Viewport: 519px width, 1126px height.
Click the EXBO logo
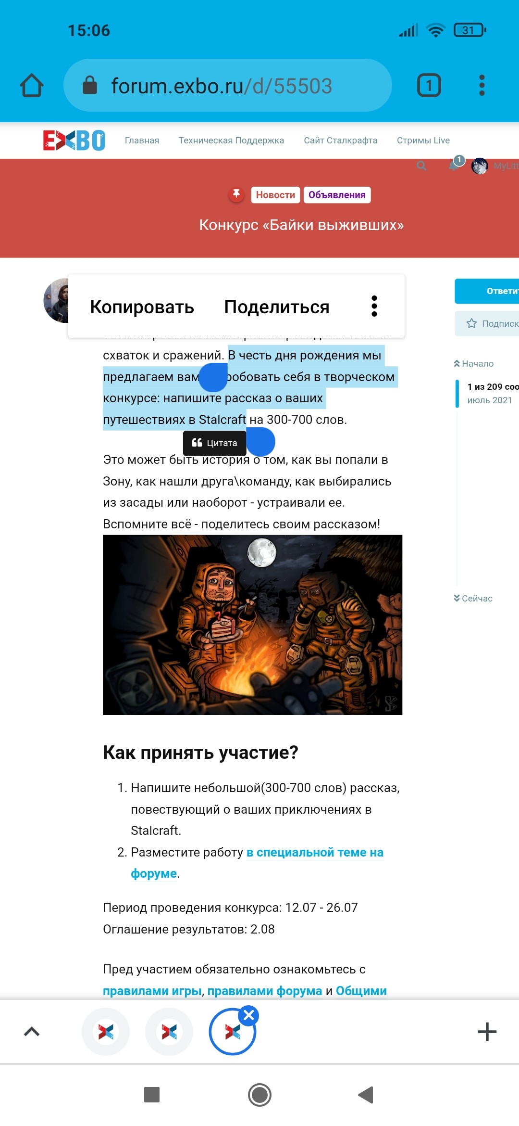(74, 141)
